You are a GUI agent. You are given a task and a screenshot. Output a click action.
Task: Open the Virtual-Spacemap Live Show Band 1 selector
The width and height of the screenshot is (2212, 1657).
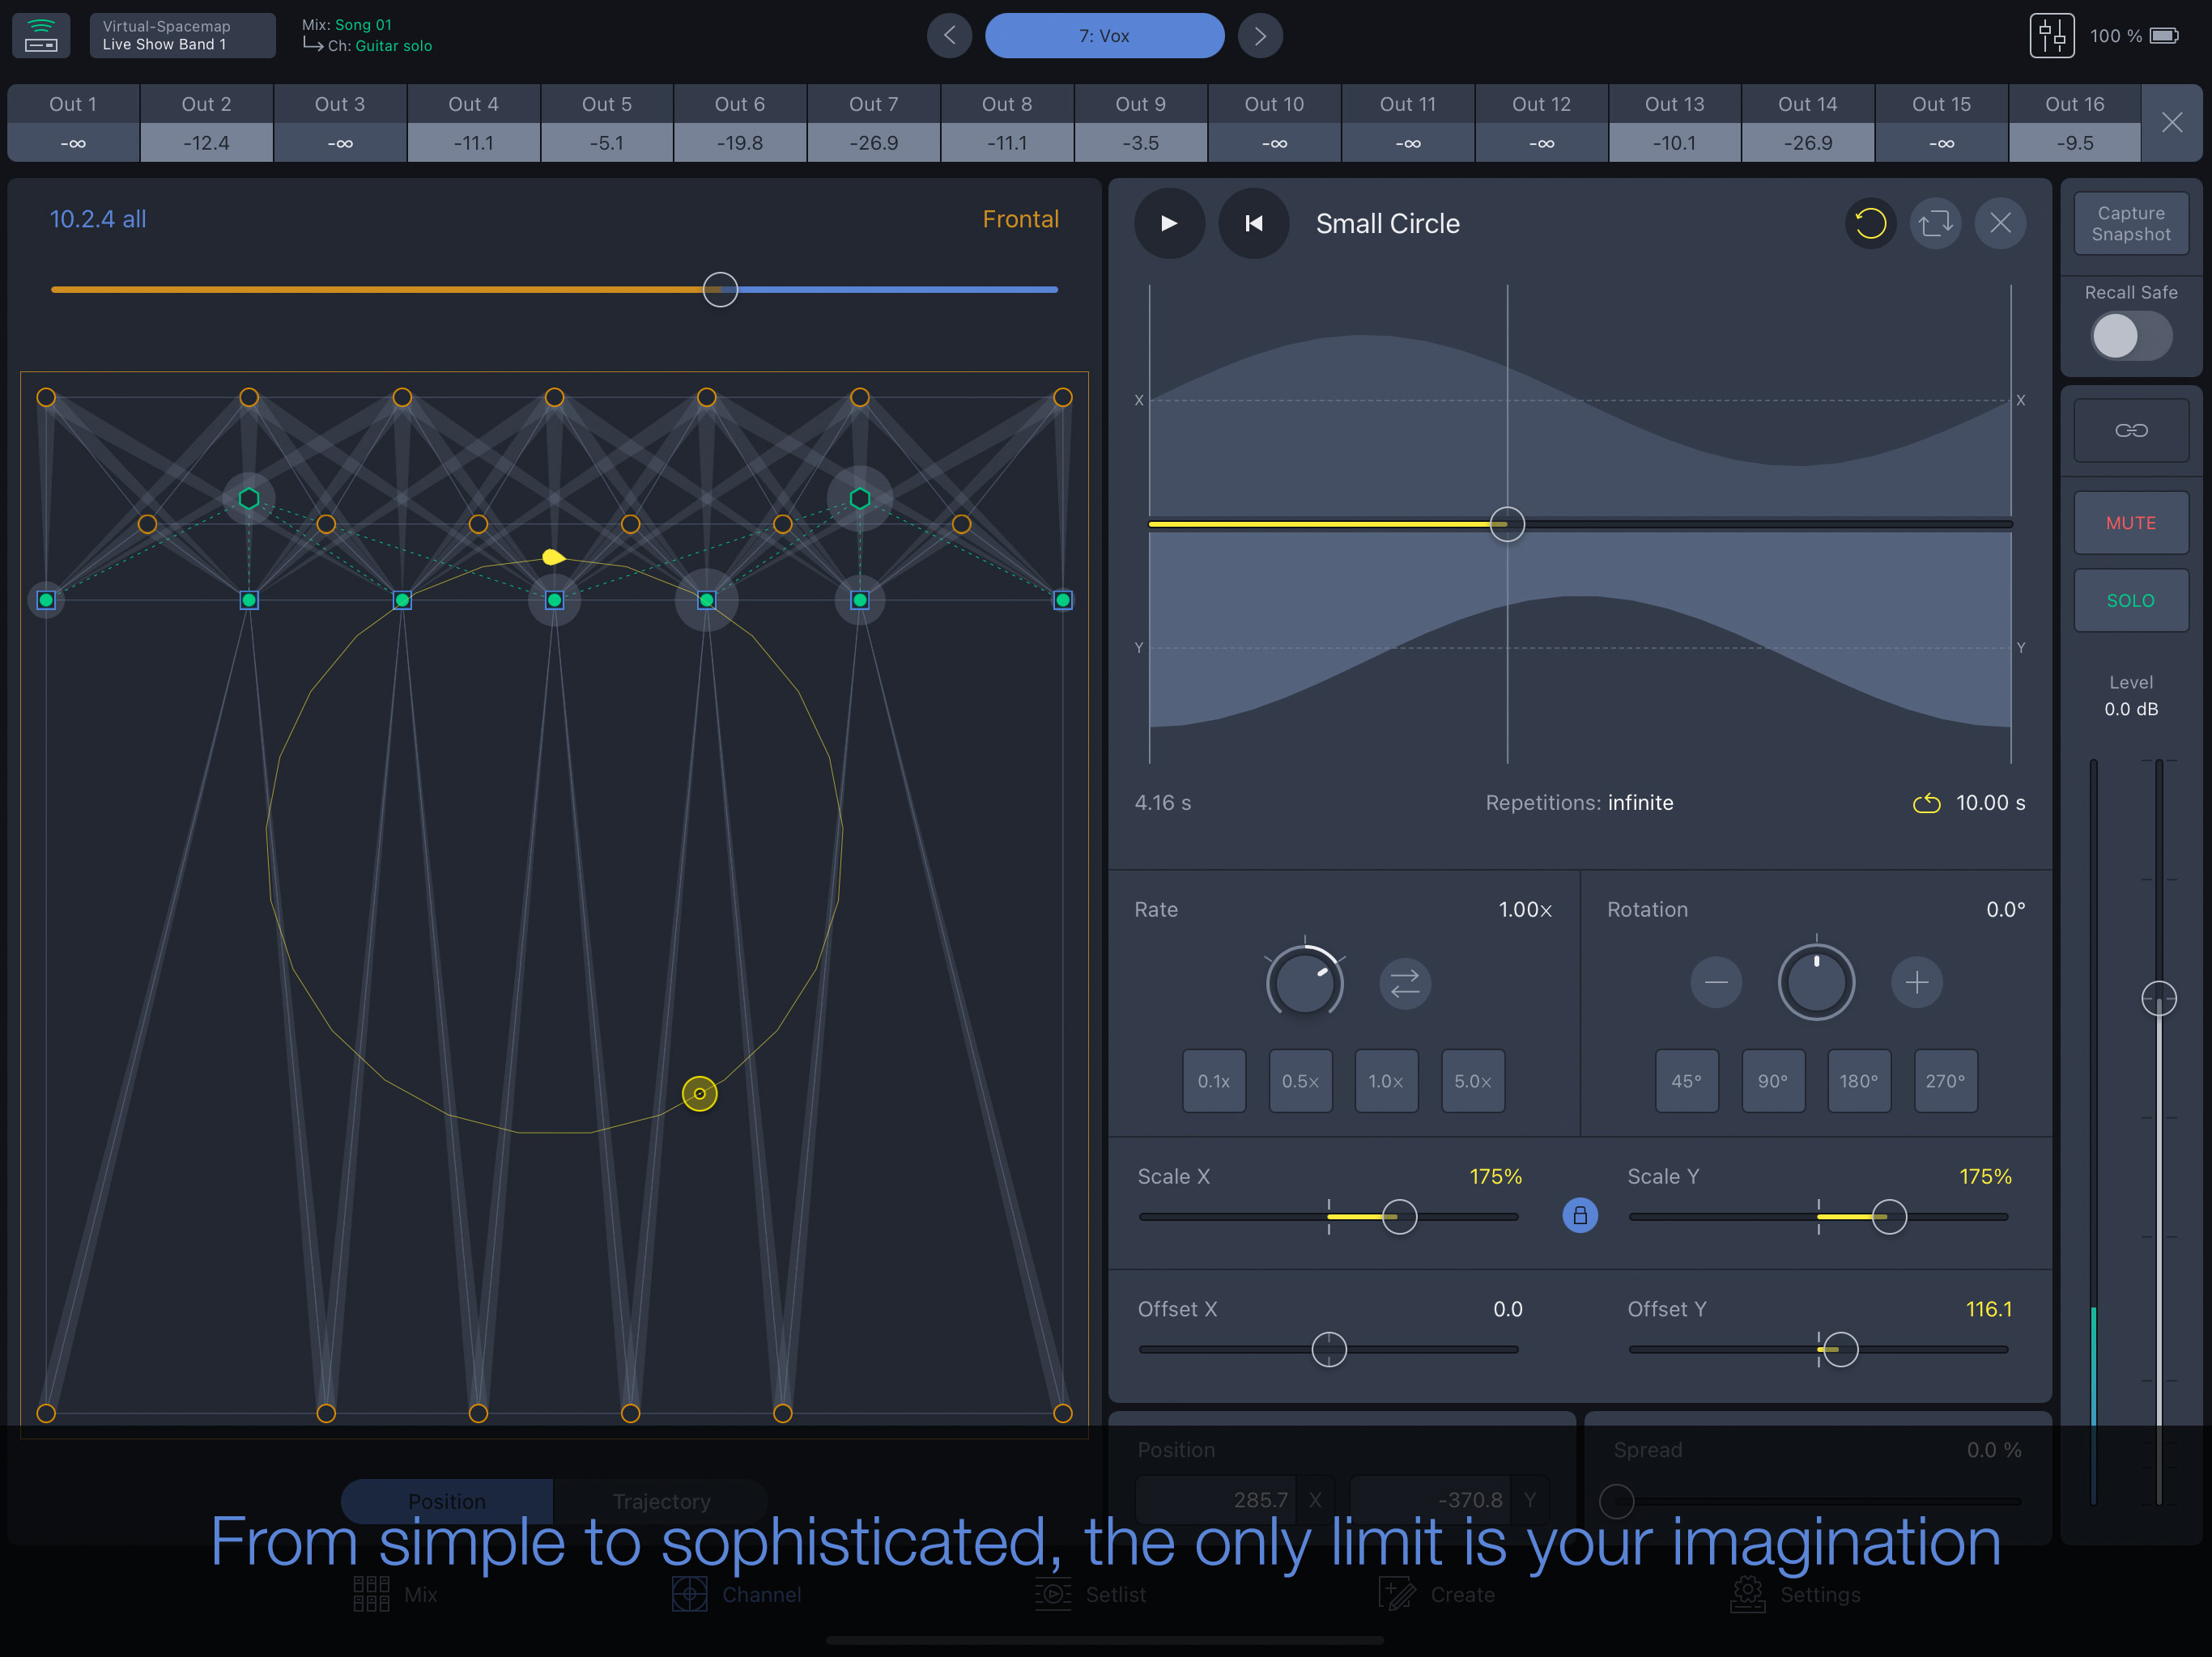point(182,35)
